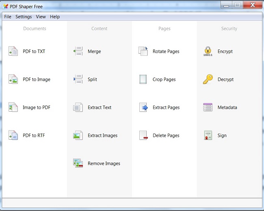Open the Settings menu

pyautogui.click(x=24, y=17)
